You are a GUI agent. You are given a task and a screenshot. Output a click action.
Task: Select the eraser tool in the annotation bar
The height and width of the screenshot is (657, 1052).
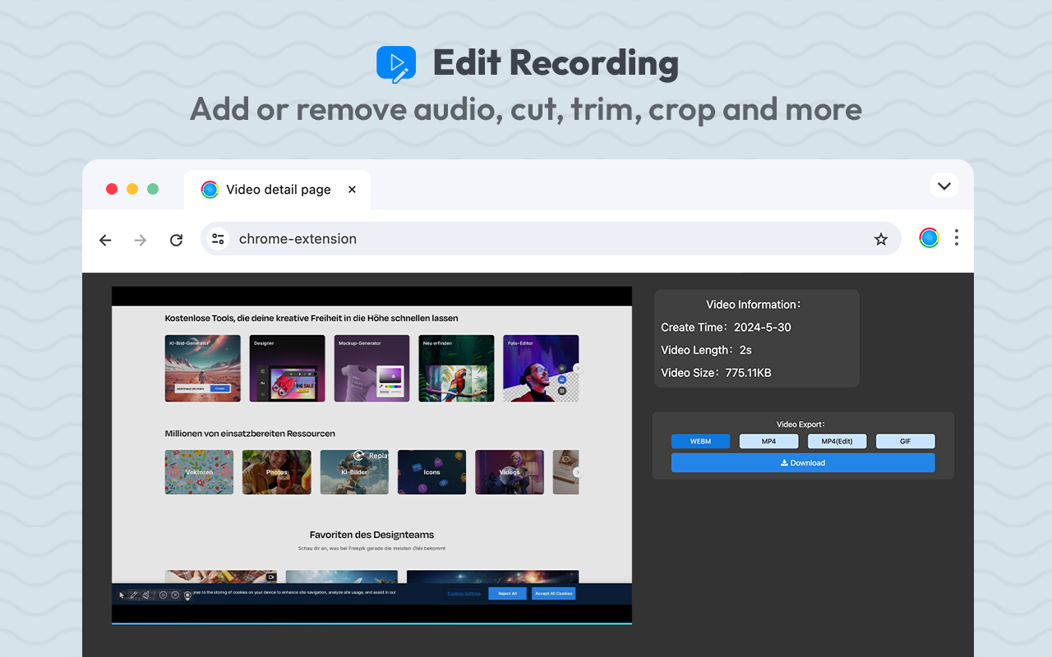tap(145, 595)
